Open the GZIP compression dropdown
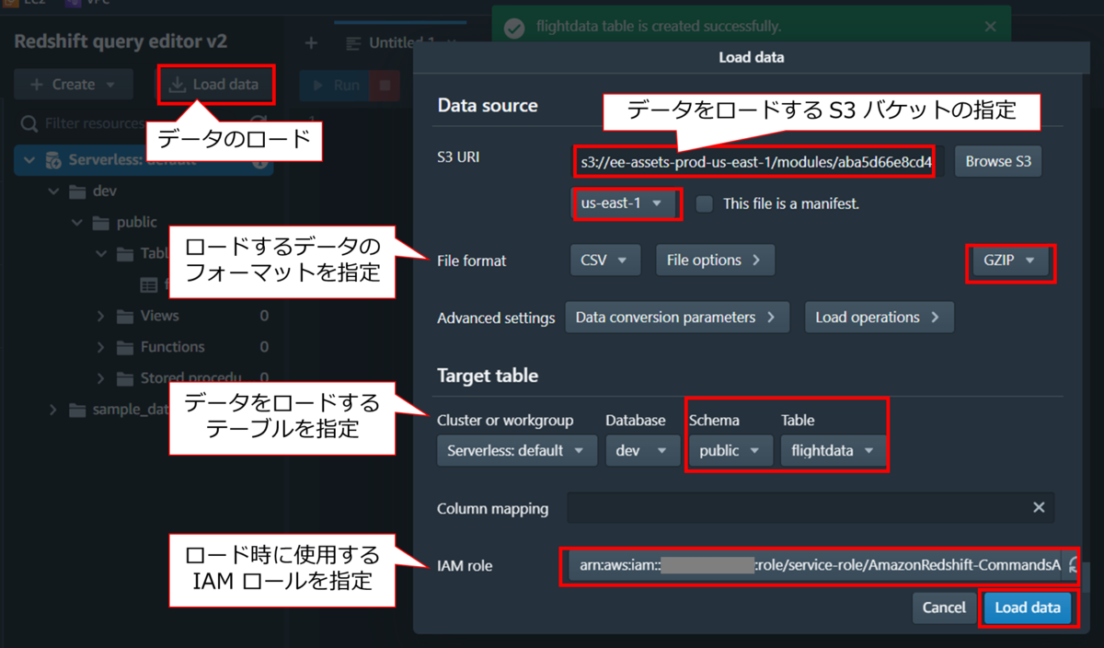1104x648 pixels. (x=1009, y=260)
